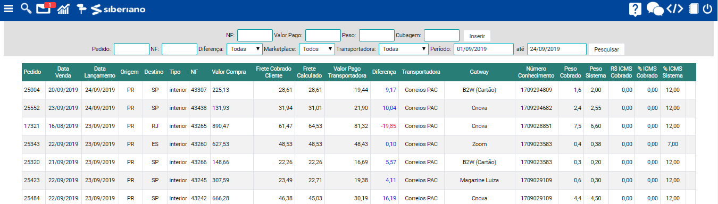Focus the Peso input field
718x204 pixels.
click(377, 35)
